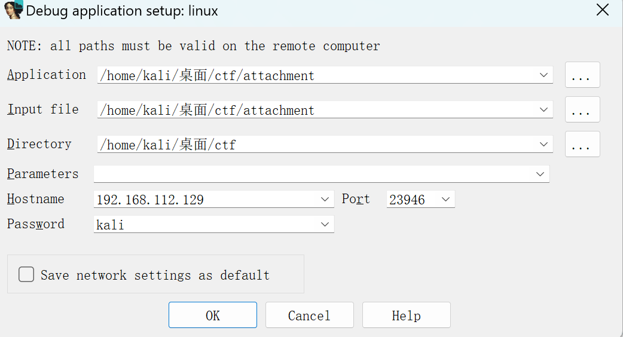Viewport: 623px width, 337px height.
Task: Click the Cancel button
Action: pos(309,315)
